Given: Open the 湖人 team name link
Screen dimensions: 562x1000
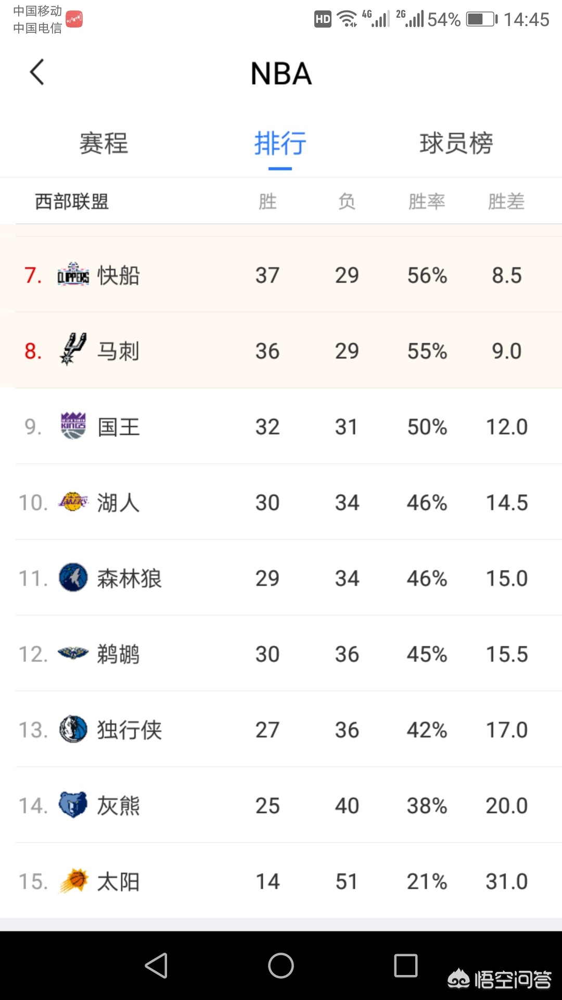Looking at the screenshot, I should [x=119, y=503].
